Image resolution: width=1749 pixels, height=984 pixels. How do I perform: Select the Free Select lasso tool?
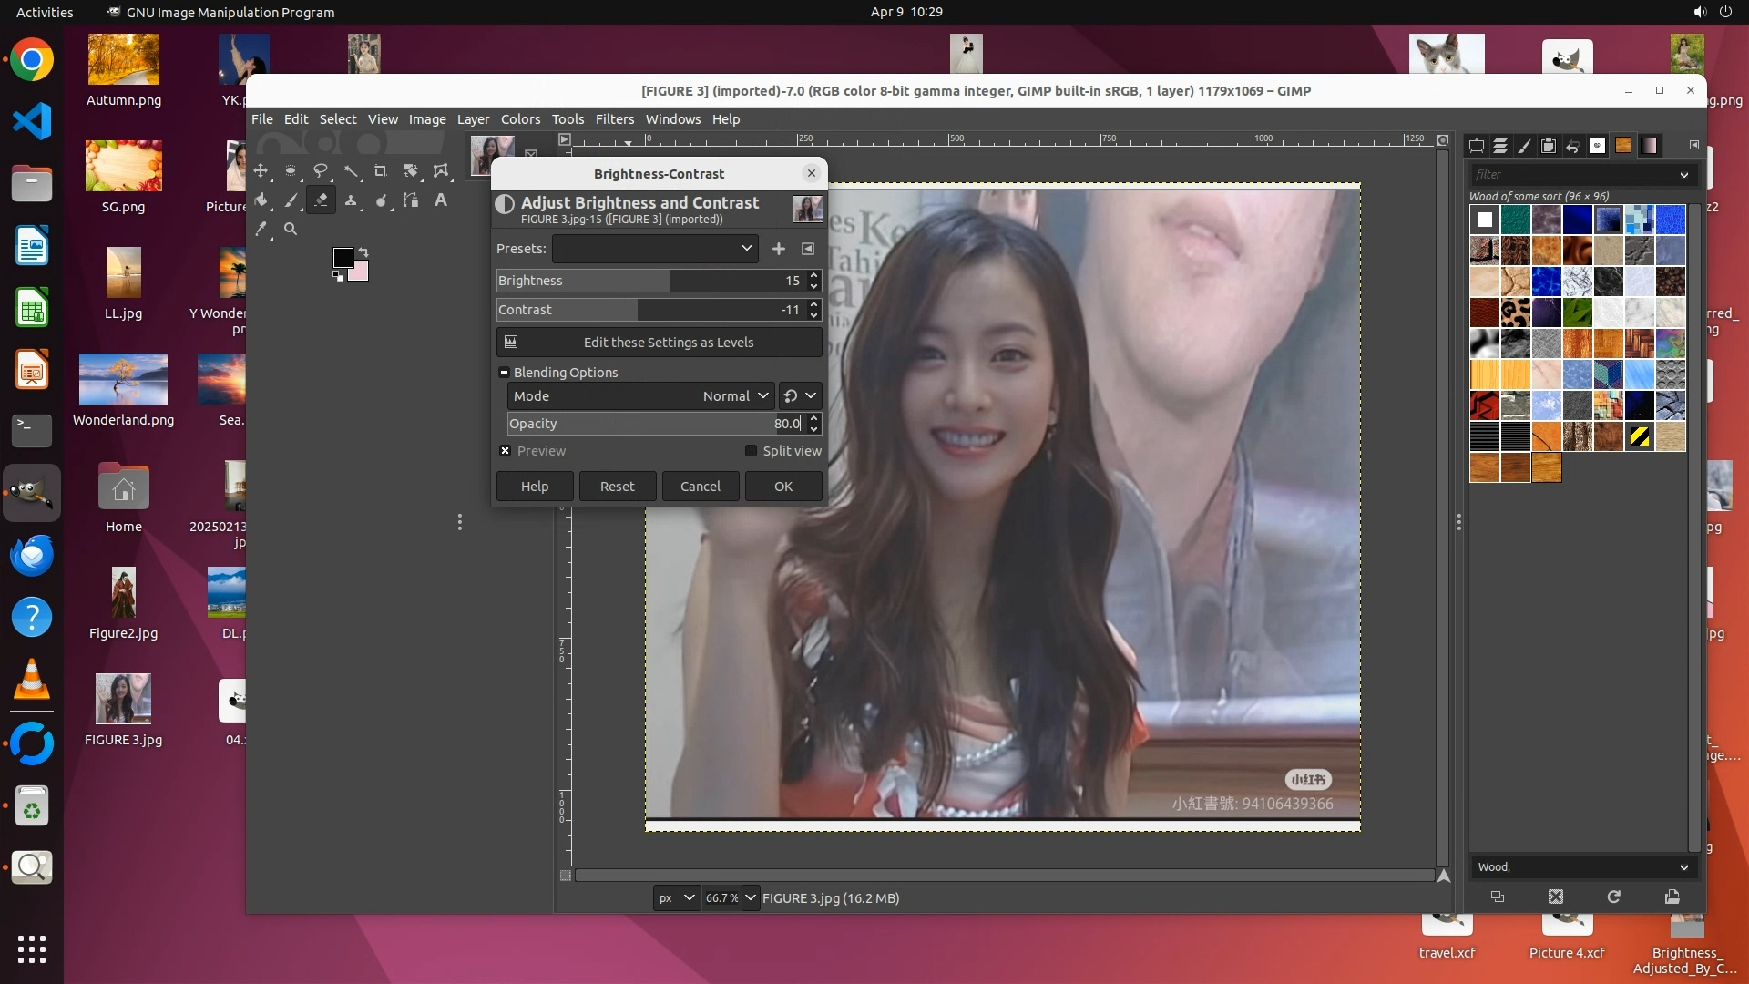321,170
